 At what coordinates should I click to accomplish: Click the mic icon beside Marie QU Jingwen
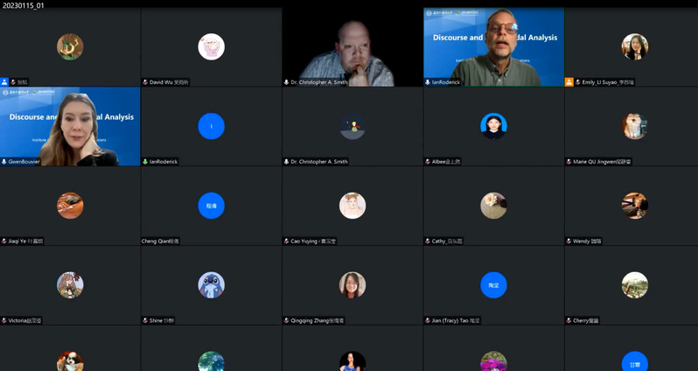569,162
